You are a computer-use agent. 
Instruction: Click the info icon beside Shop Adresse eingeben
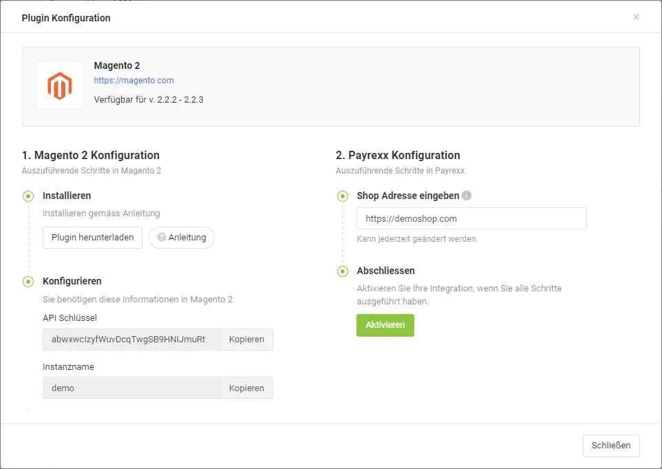(467, 196)
